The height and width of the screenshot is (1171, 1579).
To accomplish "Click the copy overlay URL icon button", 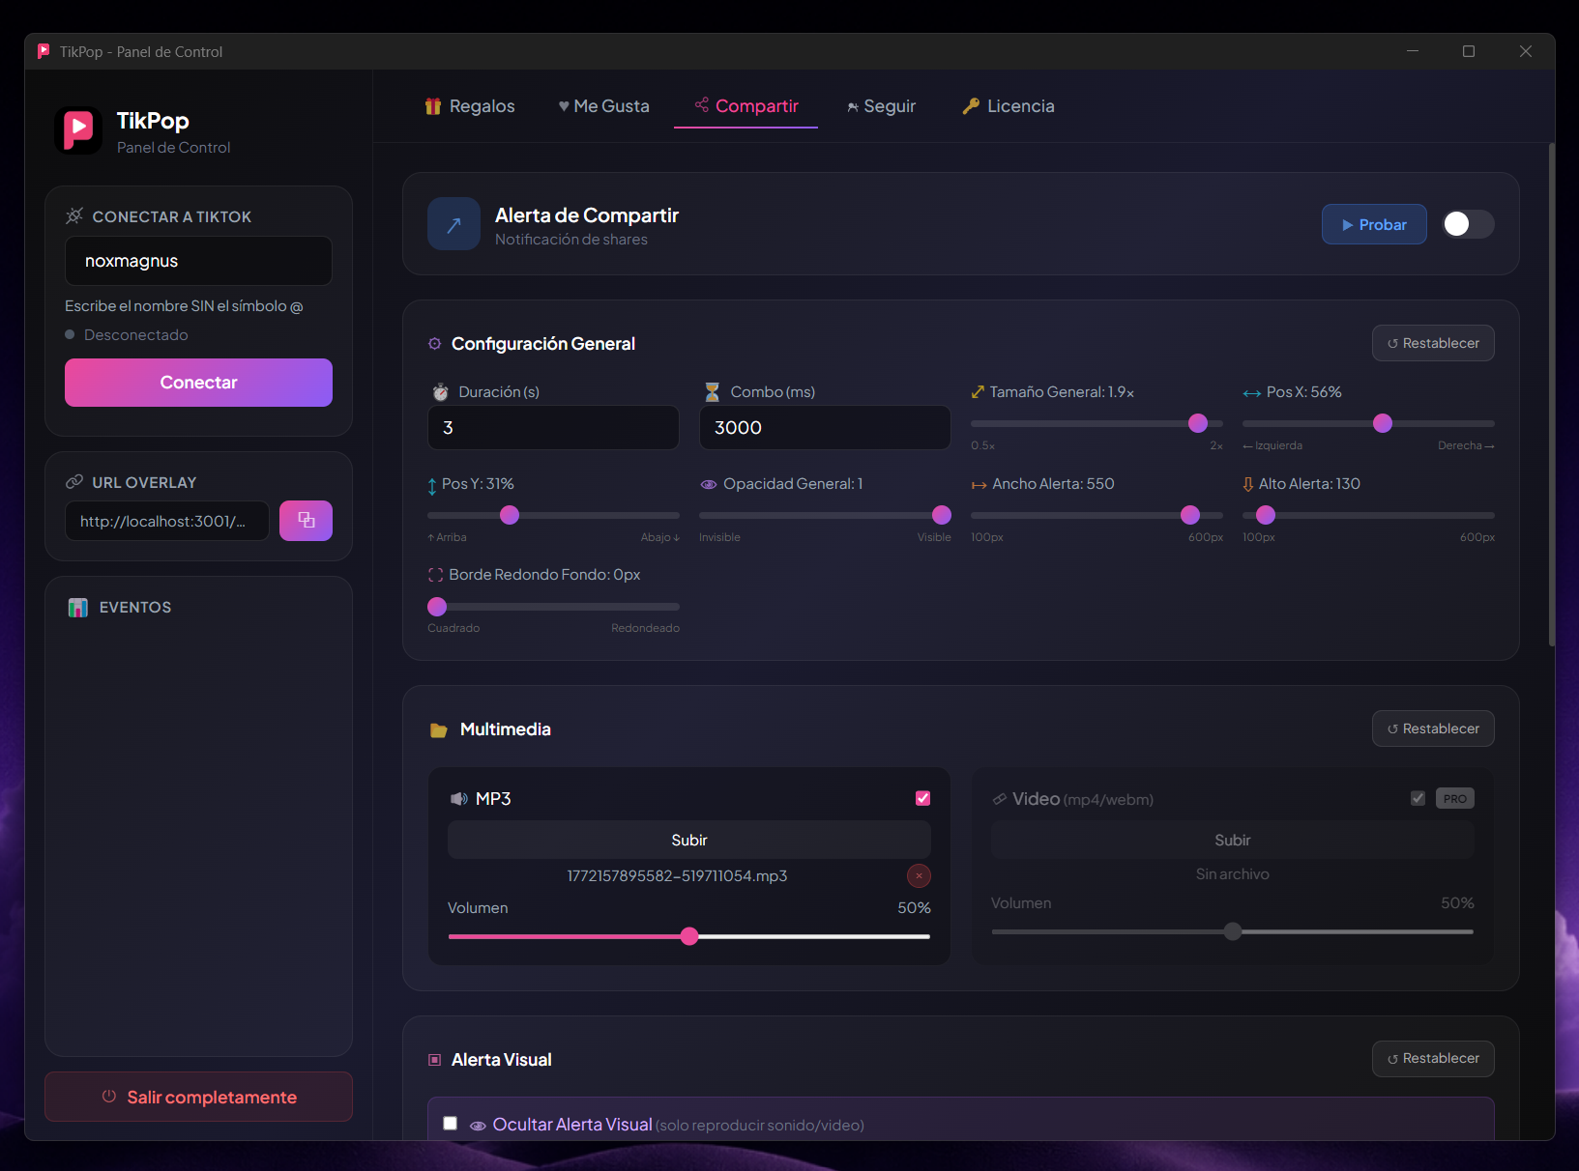I will click(306, 521).
